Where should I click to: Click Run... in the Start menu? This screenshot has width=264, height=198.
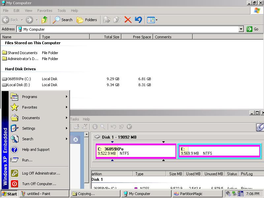tap(27, 160)
